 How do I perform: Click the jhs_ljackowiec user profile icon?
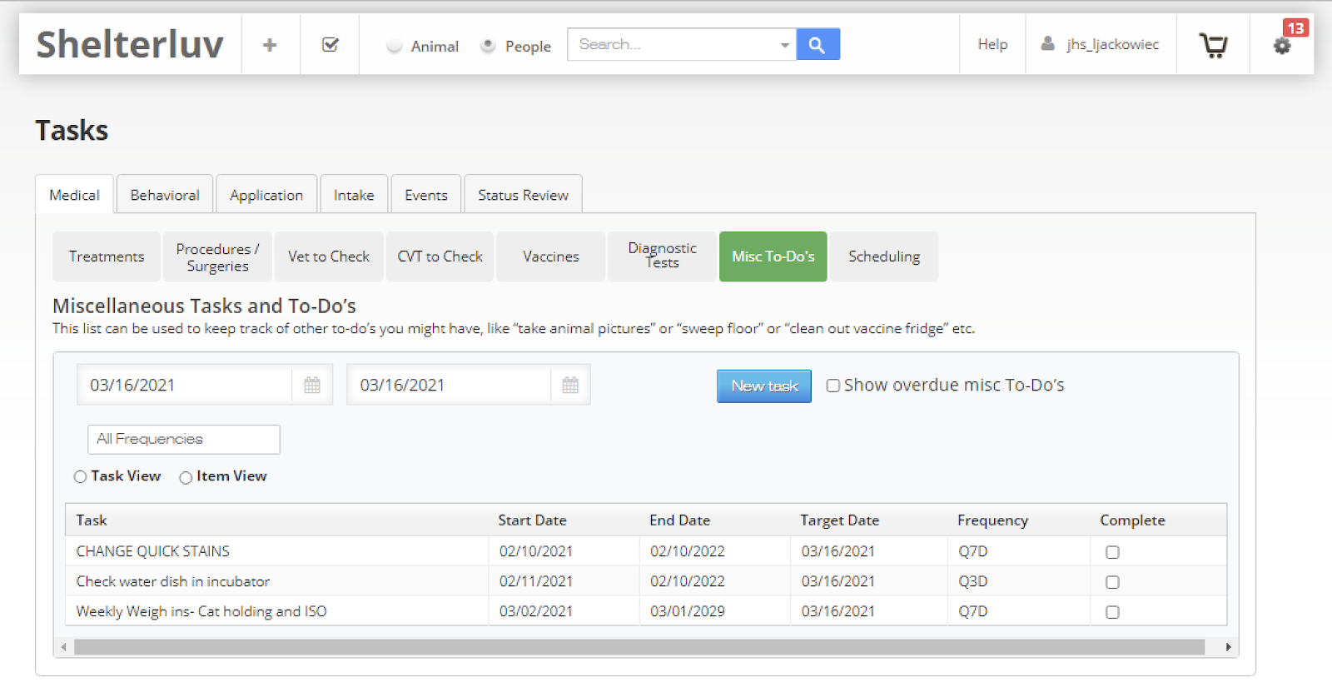coord(1048,44)
